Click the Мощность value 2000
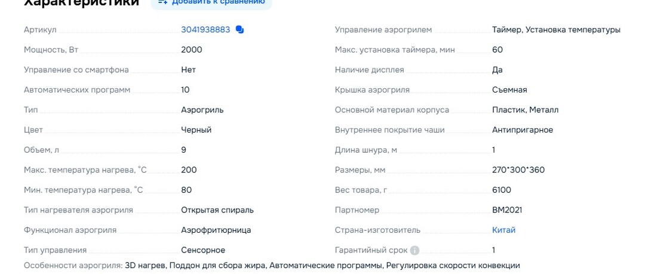 192,50
